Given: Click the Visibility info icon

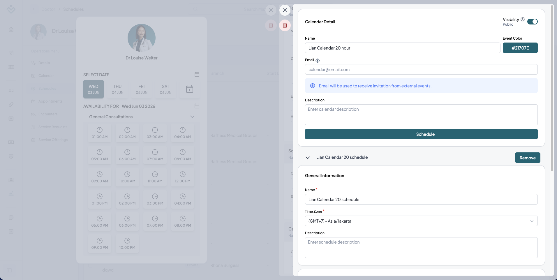Looking at the screenshot, I should click(523, 19).
